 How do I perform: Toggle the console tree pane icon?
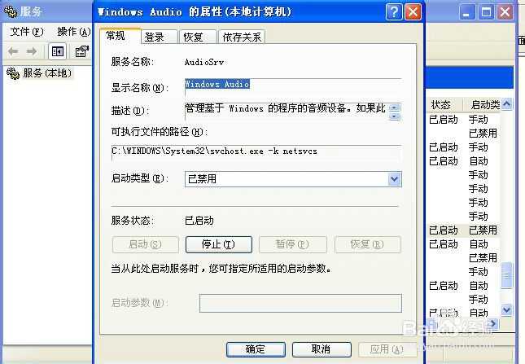click(57, 51)
